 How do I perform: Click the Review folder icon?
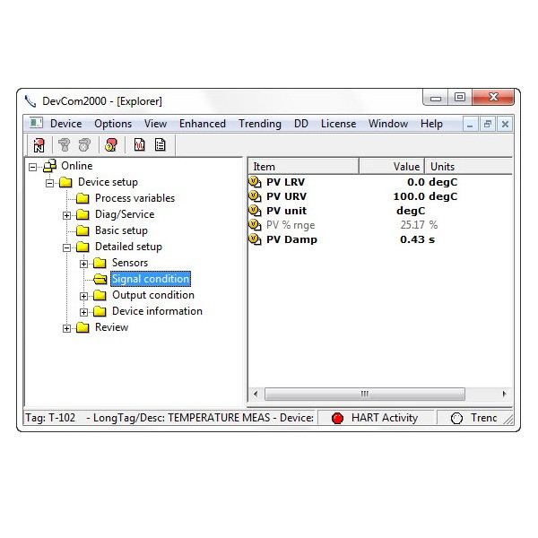coord(82,327)
